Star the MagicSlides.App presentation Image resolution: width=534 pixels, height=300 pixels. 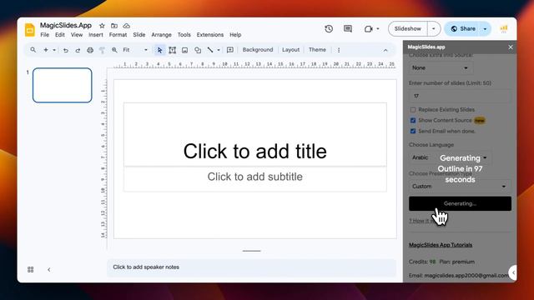[x=102, y=26]
